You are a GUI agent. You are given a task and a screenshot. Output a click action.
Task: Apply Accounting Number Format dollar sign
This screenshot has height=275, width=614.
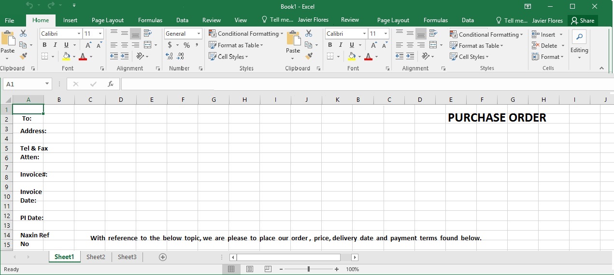tap(170, 45)
